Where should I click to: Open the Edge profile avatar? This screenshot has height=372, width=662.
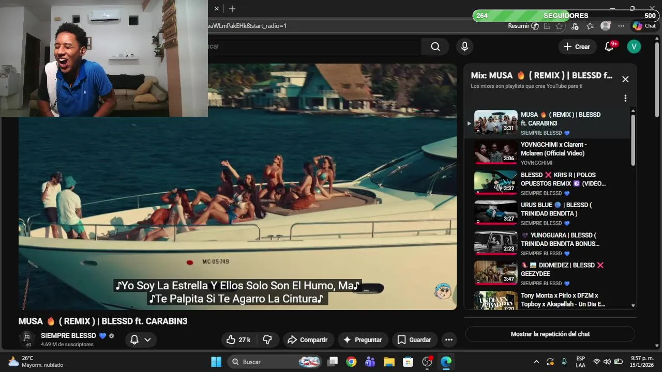click(x=606, y=26)
